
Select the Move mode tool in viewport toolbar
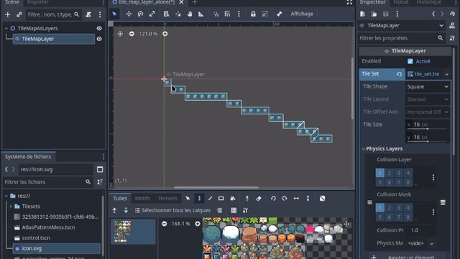pos(129,14)
